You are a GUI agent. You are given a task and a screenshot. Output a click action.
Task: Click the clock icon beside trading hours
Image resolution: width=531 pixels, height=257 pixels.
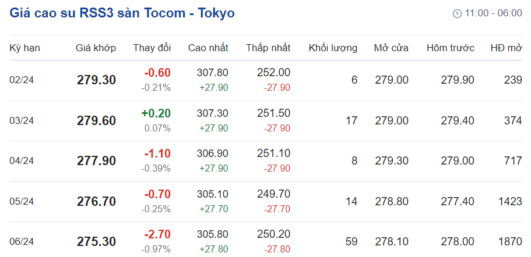pos(457,13)
